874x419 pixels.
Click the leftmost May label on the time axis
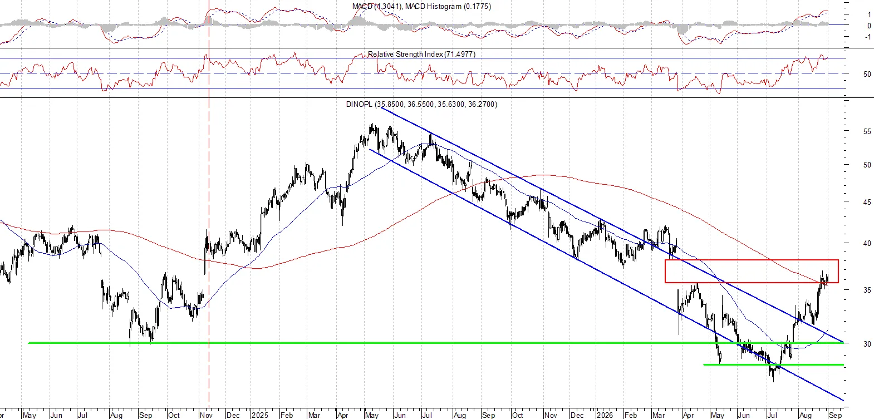(x=29, y=415)
